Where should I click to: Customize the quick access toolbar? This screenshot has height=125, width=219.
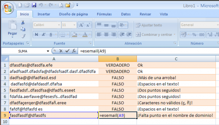click(x=77, y=5)
